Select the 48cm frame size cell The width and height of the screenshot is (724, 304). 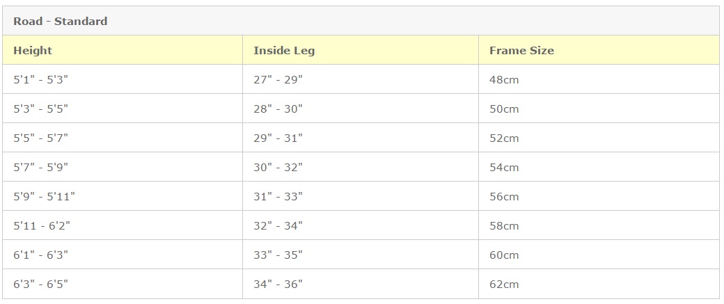click(504, 80)
